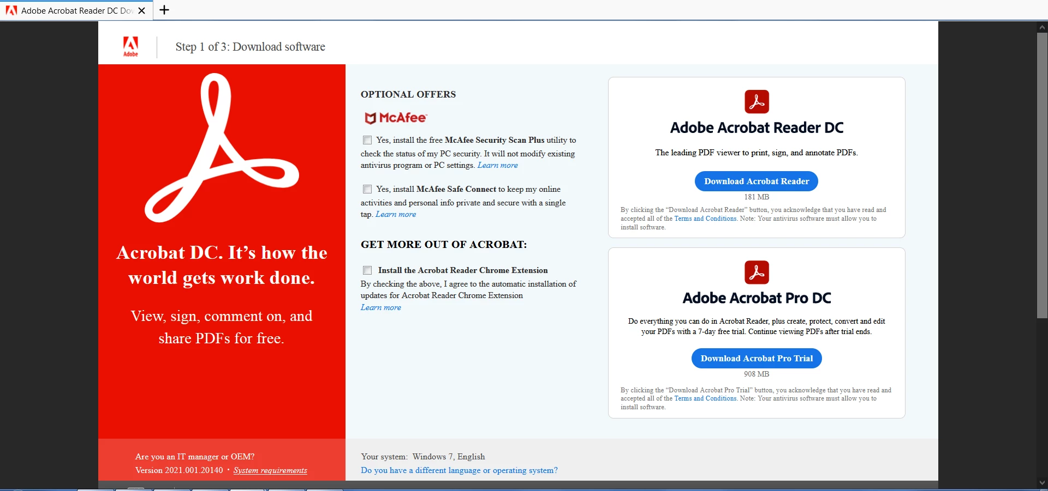Enable McAfee Security Scan Plus checkbox

[x=367, y=140]
